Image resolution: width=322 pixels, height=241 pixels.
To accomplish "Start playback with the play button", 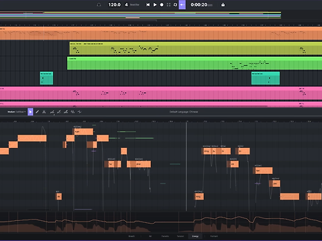I will [x=155, y=5].
